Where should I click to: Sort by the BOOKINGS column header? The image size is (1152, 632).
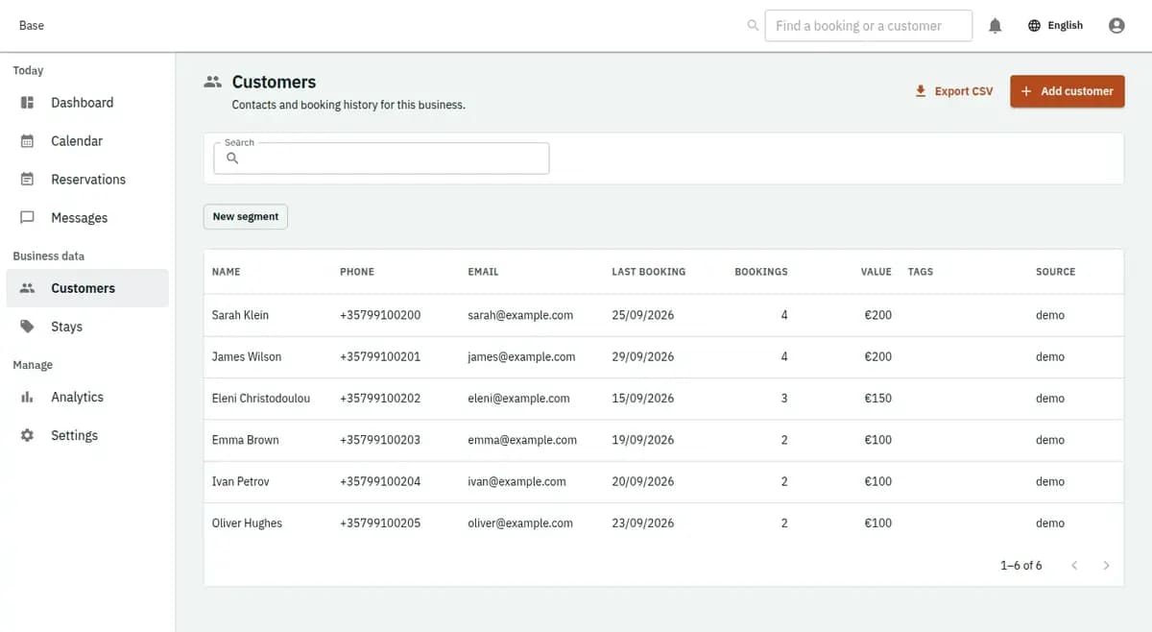(x=761, y=272)
